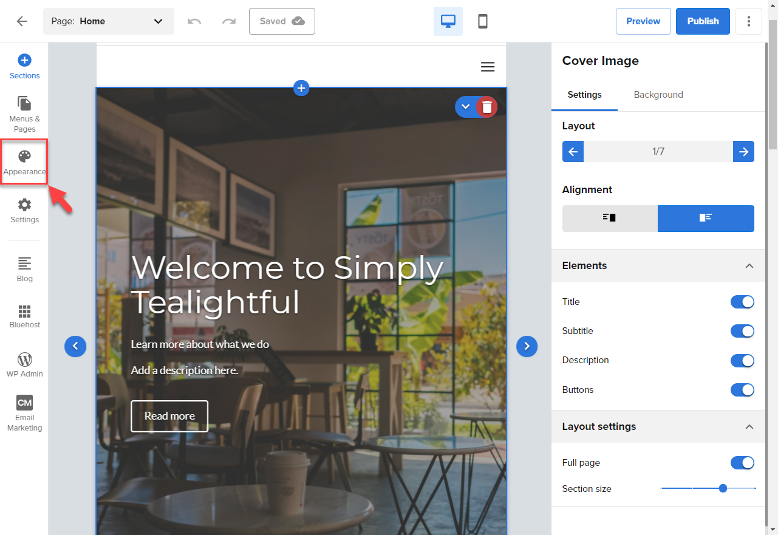The height and width of the screenshot is (535, 778).
Task: Toggle the Buttons element switch
Action: pyautogui.click(x=742, y=390)
